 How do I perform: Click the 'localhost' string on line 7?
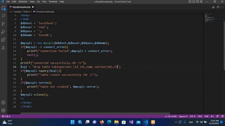(46, 23)
